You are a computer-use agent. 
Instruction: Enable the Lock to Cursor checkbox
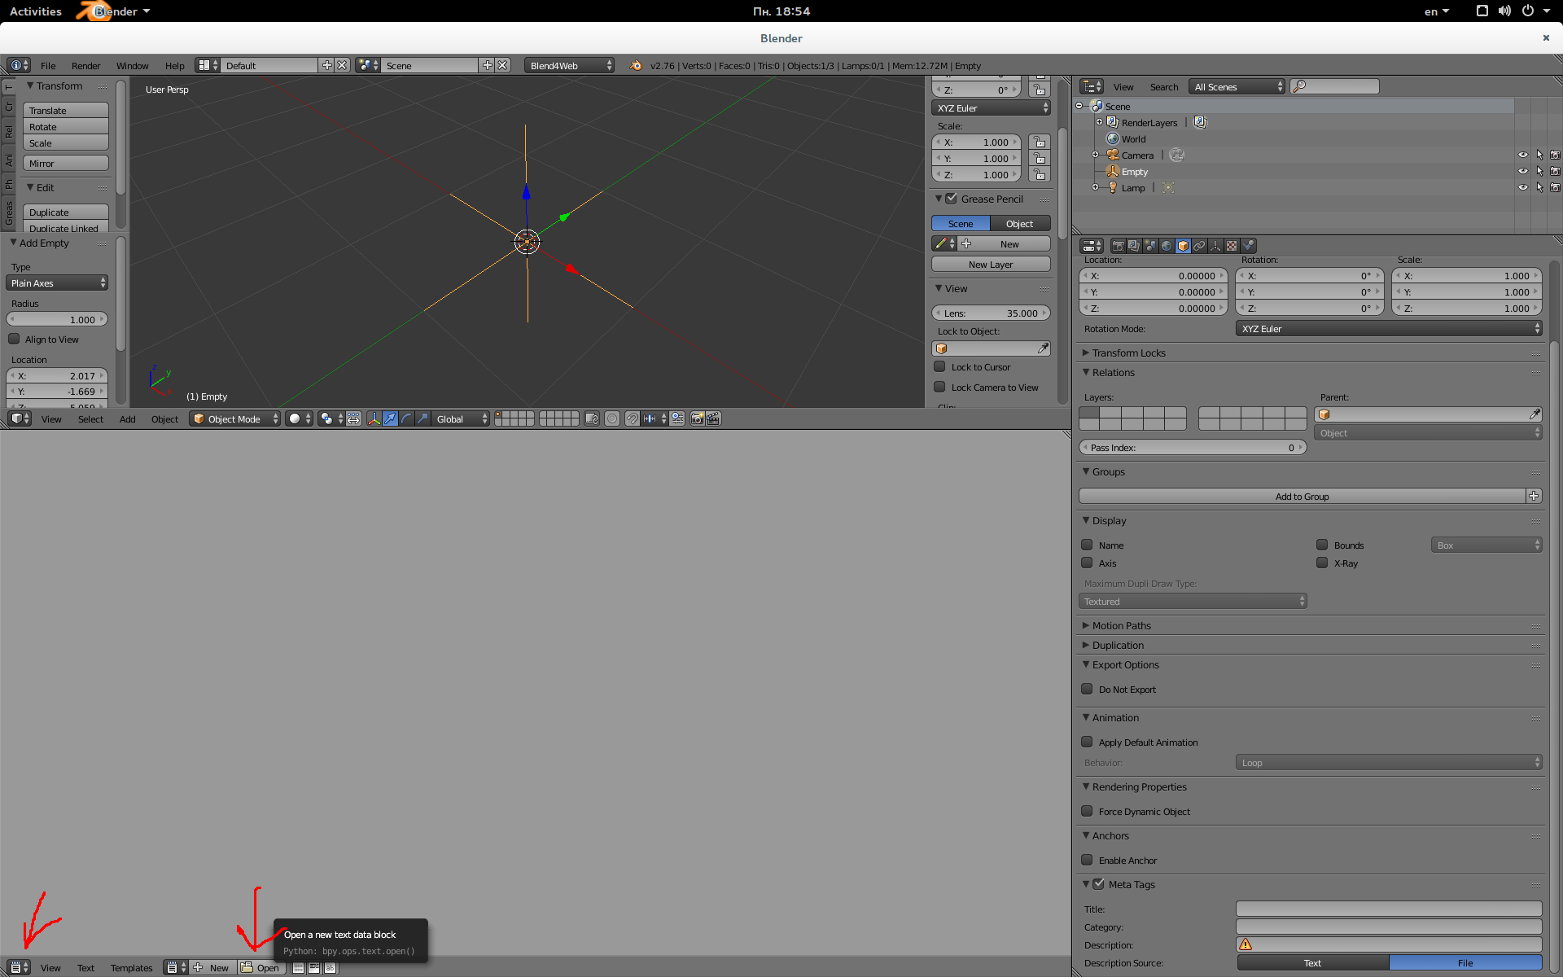point(939,367)
